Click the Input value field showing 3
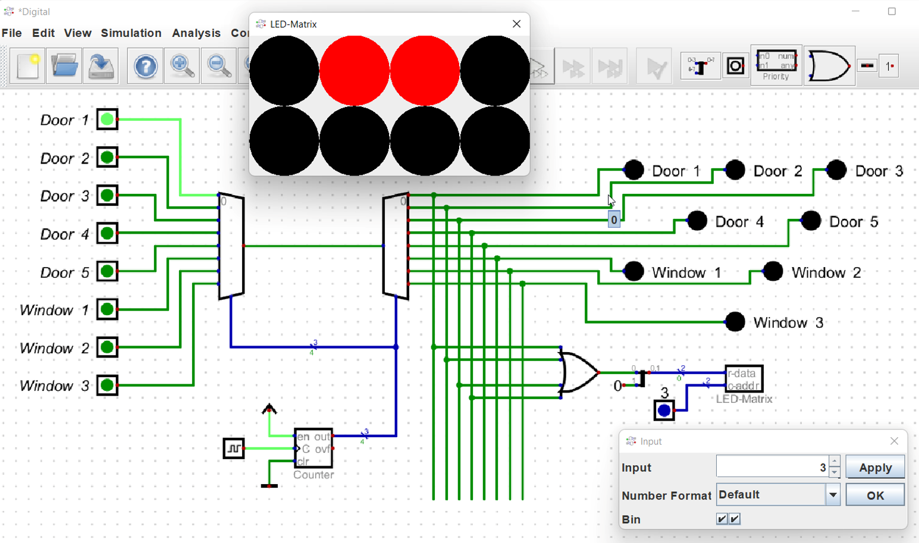 pos(773,467)
